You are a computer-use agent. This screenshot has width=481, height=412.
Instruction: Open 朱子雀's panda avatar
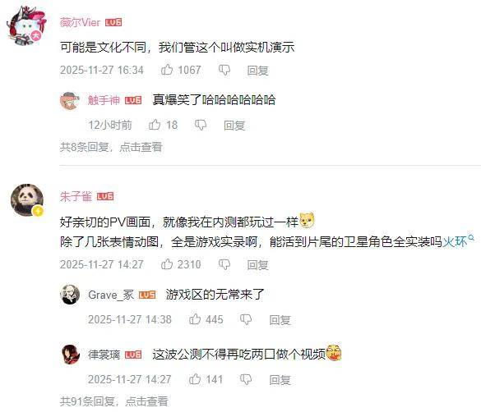(x=27, y=200)
